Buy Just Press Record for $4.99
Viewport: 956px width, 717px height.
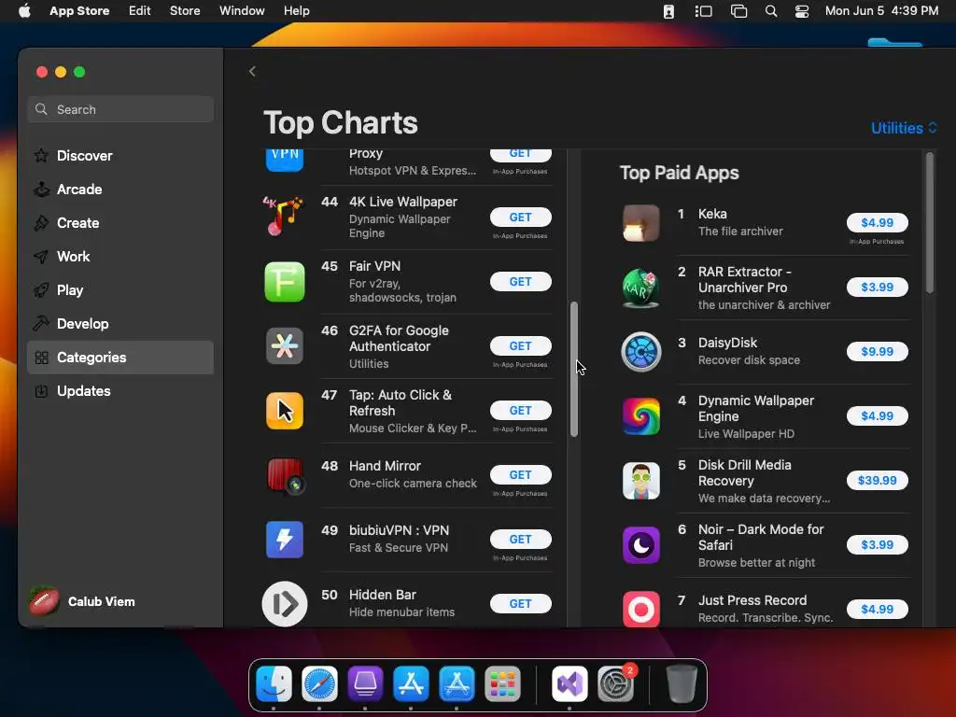(877, 609)
